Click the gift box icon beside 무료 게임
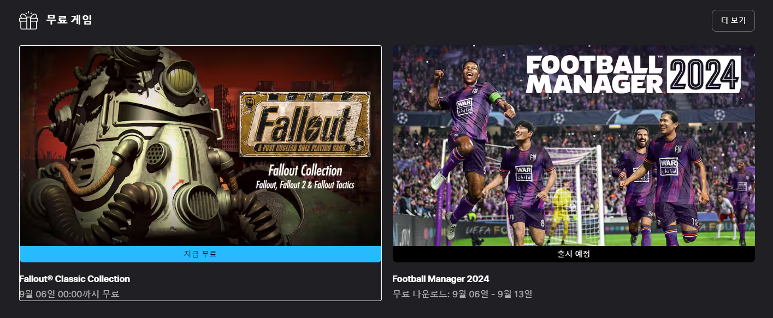 [28, 21]
